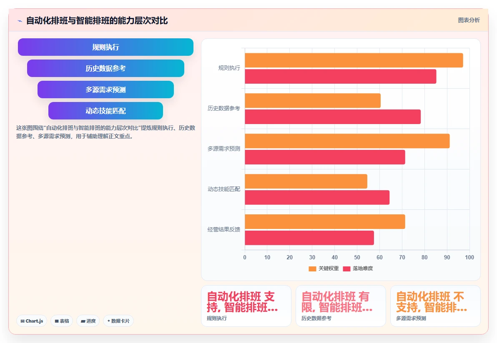The width and height of the screenshot is (497, 343).
Task: Click orange 关键权重 bar for 规则执行
Action: click(x=354, y=60)
